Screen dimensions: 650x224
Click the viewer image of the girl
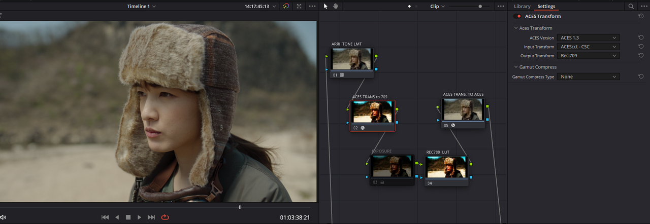(158, 111)
